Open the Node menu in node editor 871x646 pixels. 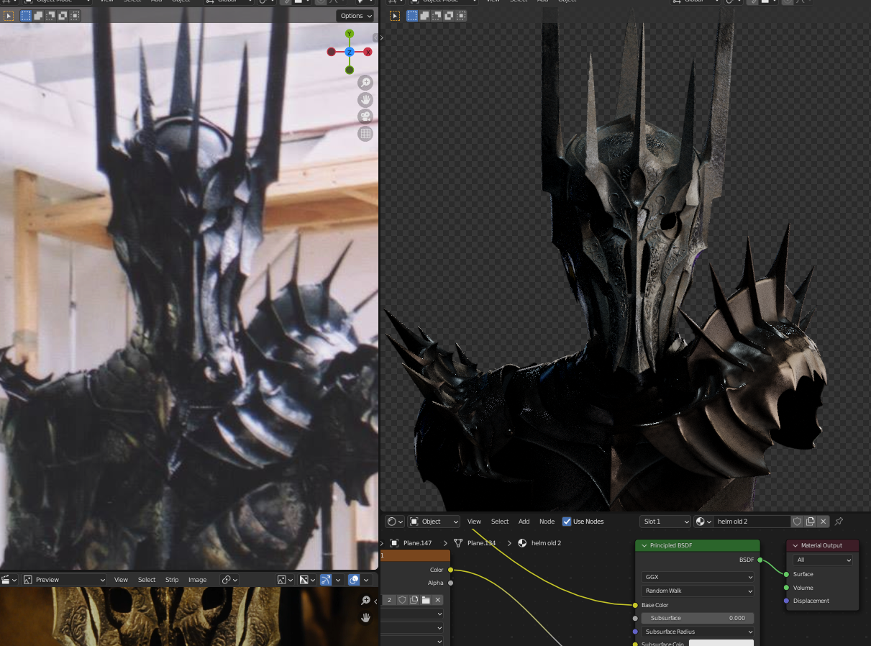pos(547,522)
